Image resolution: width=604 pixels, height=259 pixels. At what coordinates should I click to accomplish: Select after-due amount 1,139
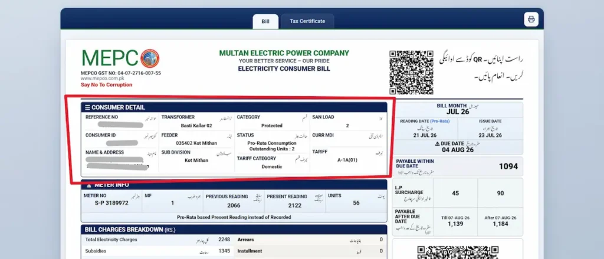[x=455, y=224]
